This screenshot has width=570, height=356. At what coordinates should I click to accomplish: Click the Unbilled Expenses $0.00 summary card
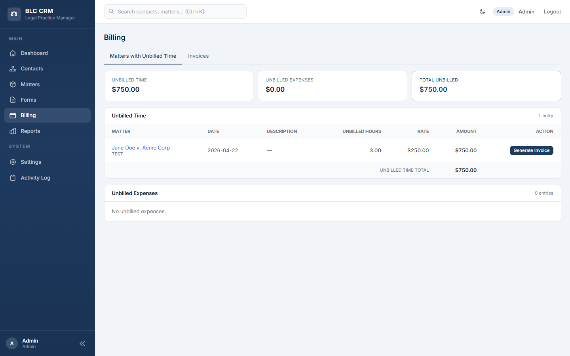(x=332, y=86)
